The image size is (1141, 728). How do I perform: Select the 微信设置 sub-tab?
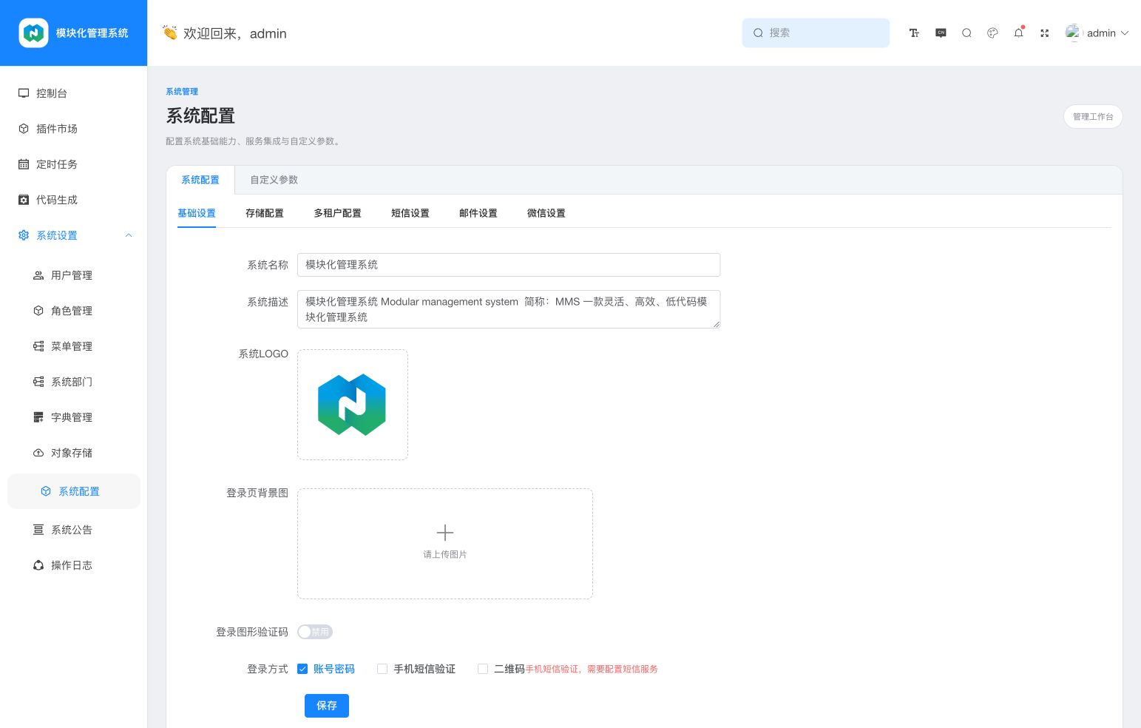[546, 213]
